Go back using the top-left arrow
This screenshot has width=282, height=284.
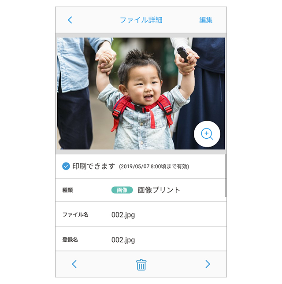(70, 20)
